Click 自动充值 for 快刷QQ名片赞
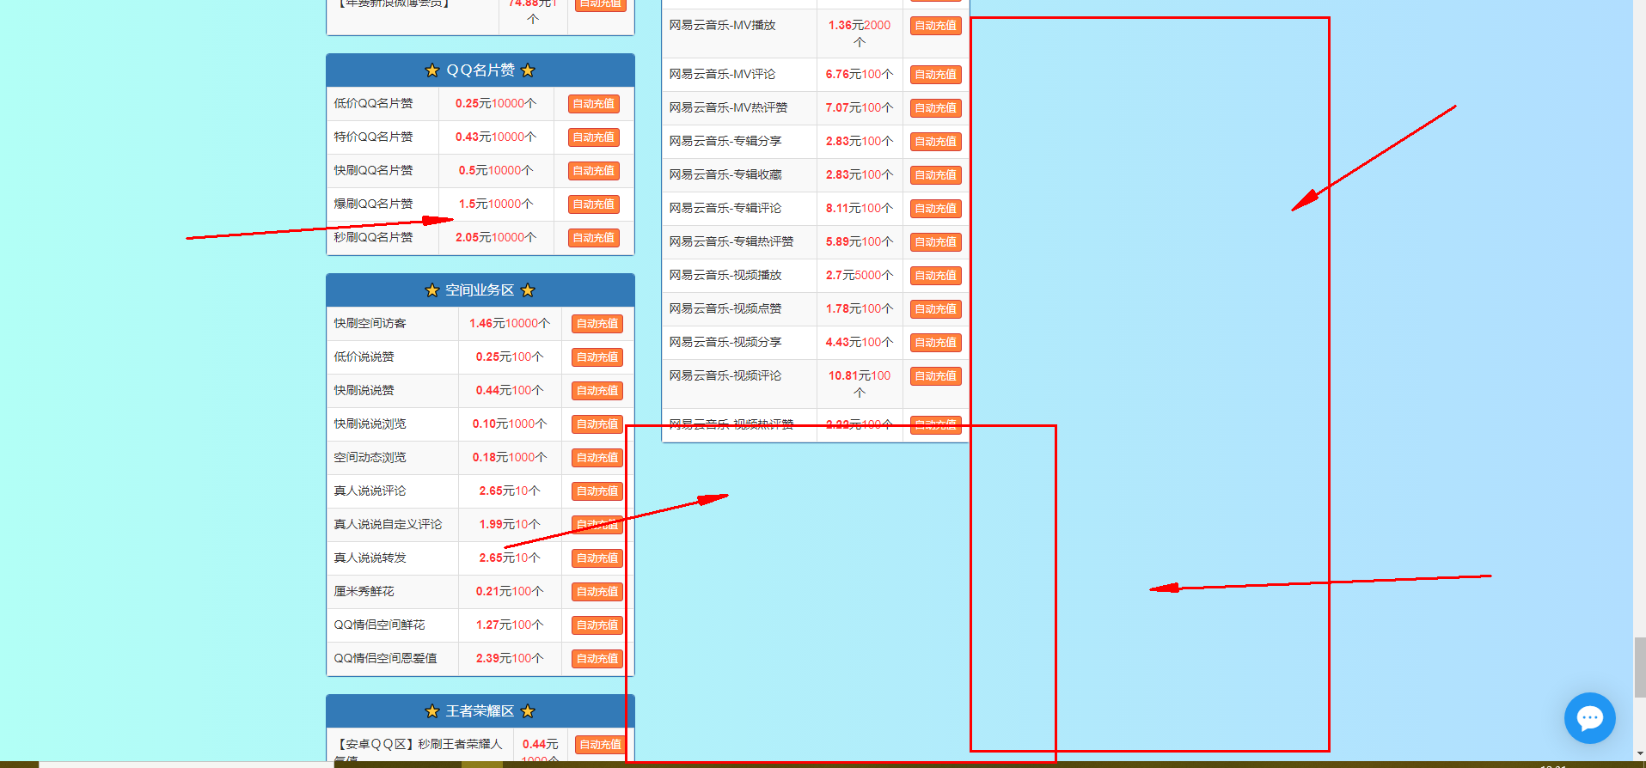The height and width of the screenshot is (768, 1646). coord(594,171)
